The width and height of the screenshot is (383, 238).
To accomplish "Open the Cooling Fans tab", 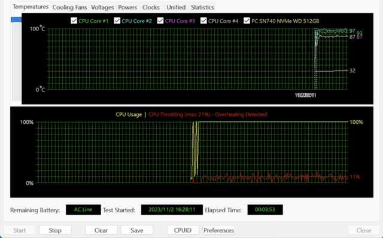I will click(x=69, y=7).
